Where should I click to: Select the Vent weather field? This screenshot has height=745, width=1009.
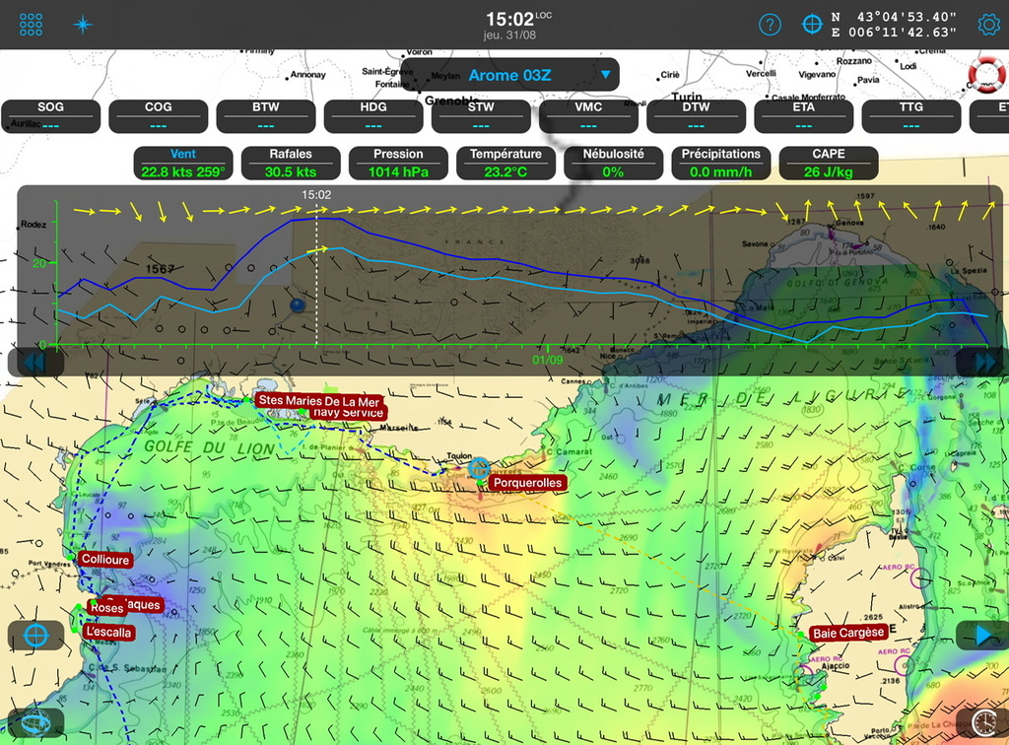[183, 164]
